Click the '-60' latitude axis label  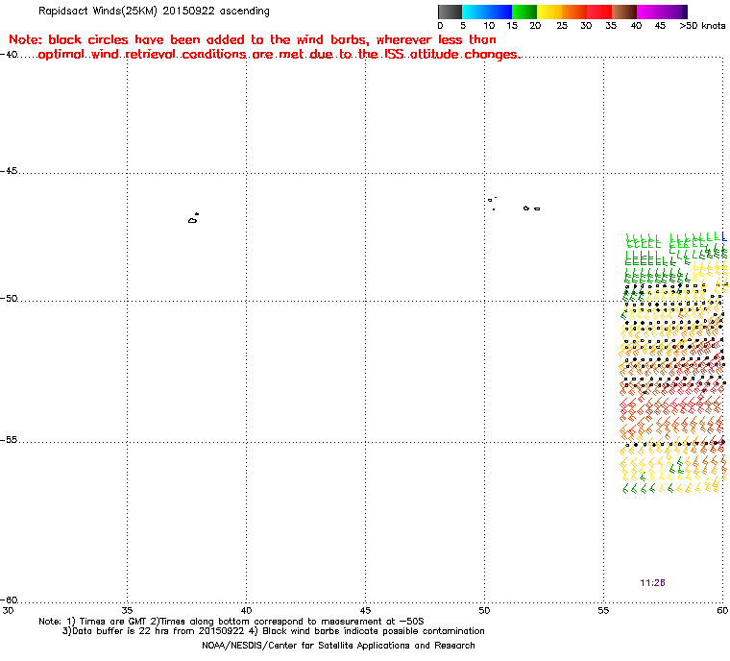[9, 600]
